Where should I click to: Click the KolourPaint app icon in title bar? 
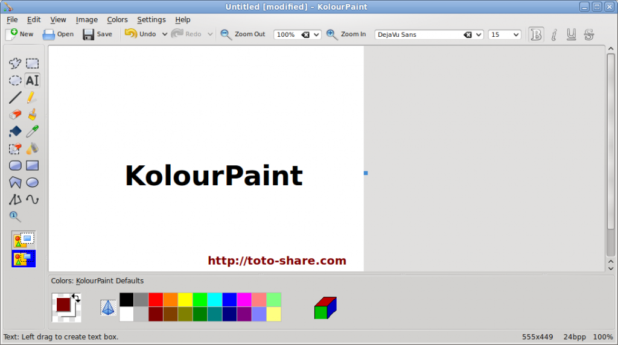(8, 7)
